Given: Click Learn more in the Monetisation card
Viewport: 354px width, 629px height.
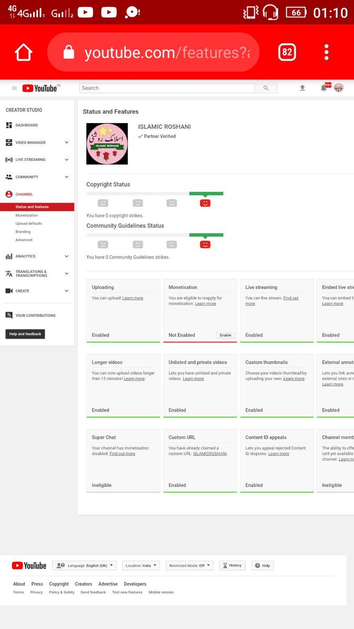Looking at the screenshot, I should tap(206, 303).
